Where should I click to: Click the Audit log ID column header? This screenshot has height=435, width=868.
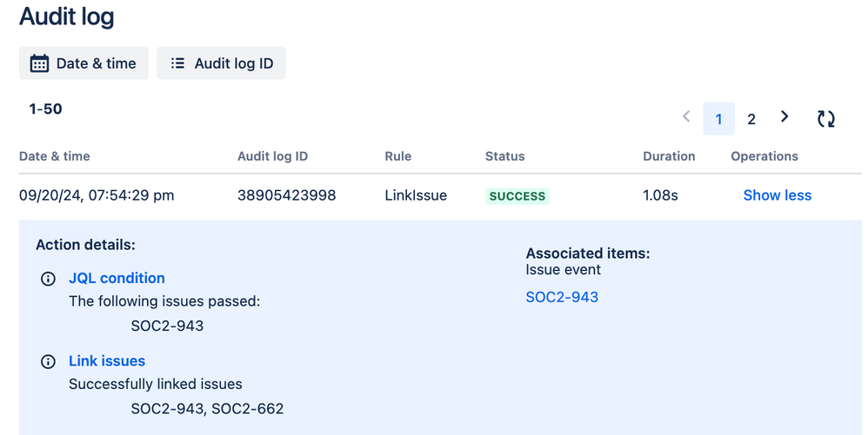(272, 156)
